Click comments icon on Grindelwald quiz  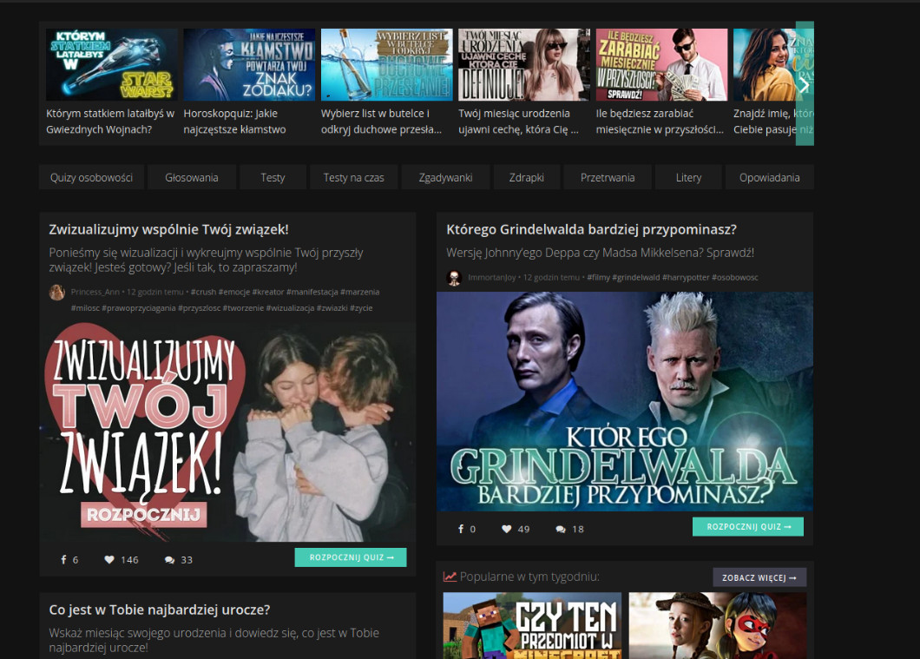[561, 529]
